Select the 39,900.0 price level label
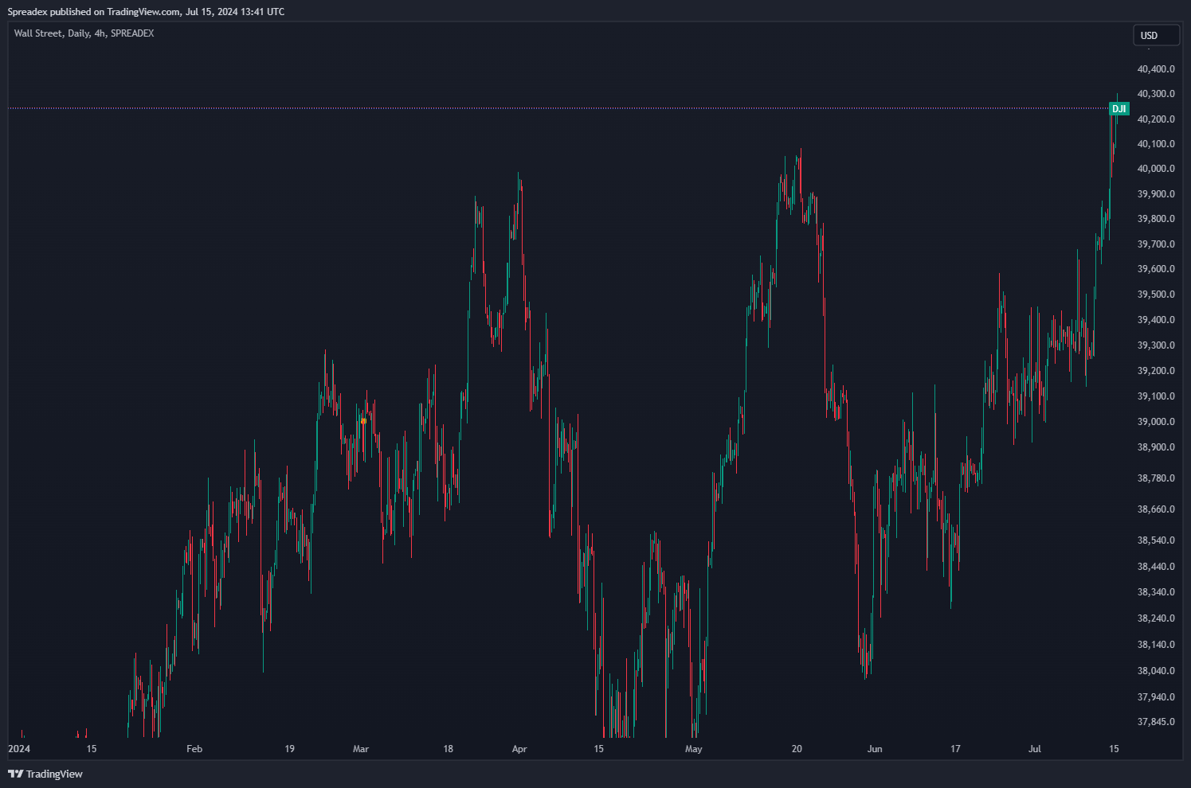 coord(1156,194)
